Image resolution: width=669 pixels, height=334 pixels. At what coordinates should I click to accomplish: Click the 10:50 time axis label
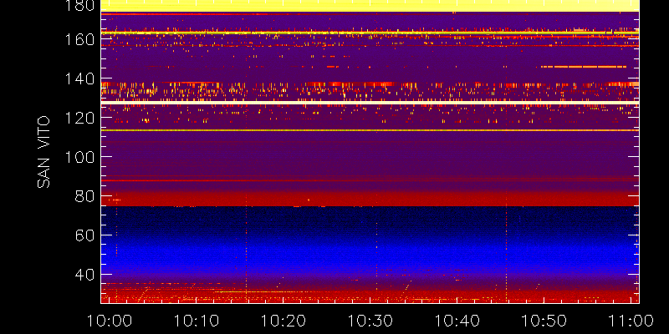[x=544, y=321]
